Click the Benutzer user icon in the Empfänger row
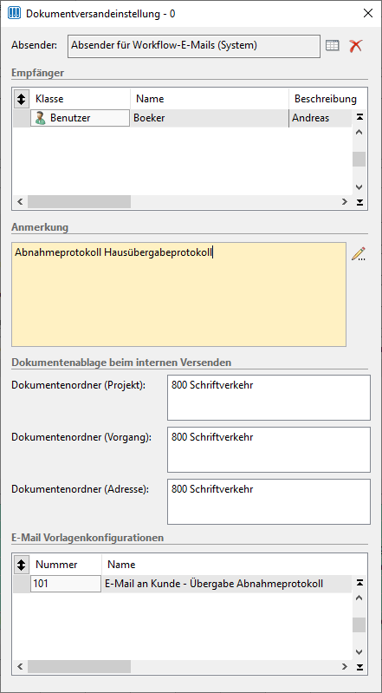The width and height of the screenshot is (382, 693). [41, 118]
